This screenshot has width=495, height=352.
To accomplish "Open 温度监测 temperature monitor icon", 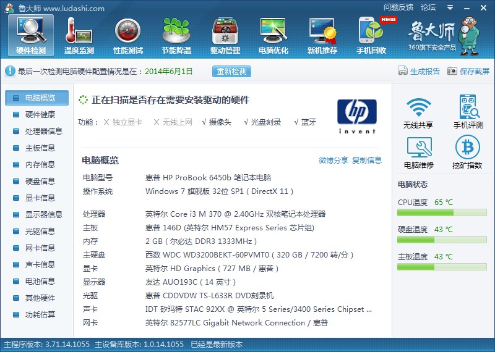I will click(79, 36).
